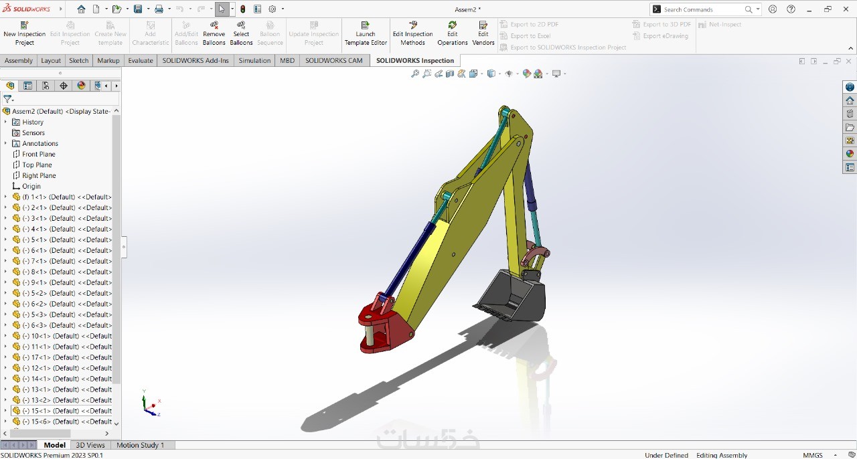The image size is (857, 459).
Task: Collapse the FeatureManager panel handle
Action: [x=124, y=247]
